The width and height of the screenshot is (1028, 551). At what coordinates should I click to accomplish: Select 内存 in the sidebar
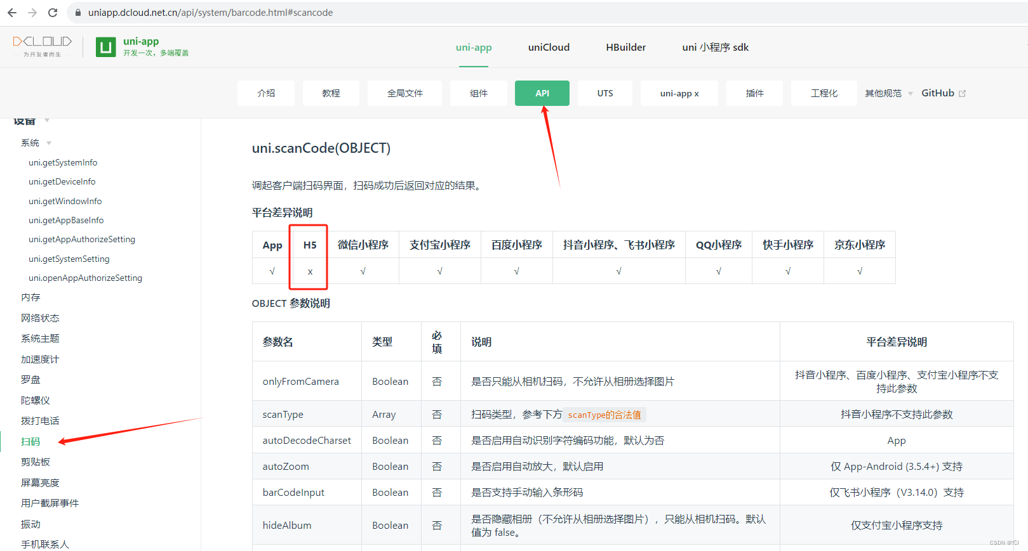(30, 297)
